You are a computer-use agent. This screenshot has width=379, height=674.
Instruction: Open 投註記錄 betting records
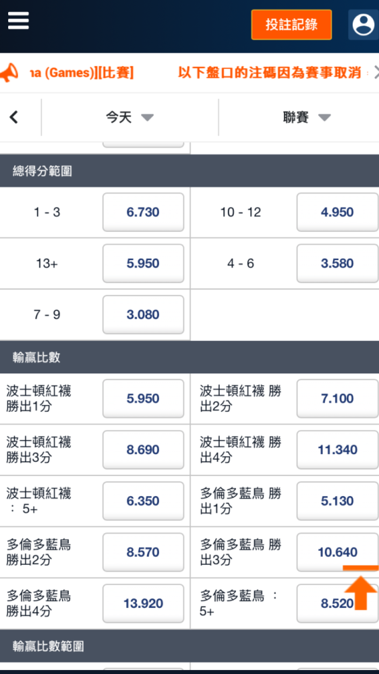click(291, 24)
